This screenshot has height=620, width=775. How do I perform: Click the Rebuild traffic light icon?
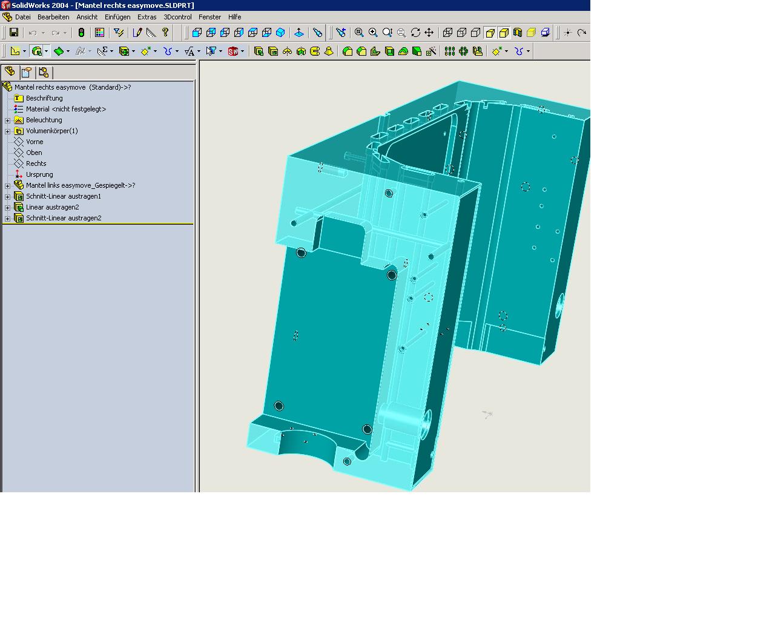pos(81,33)
